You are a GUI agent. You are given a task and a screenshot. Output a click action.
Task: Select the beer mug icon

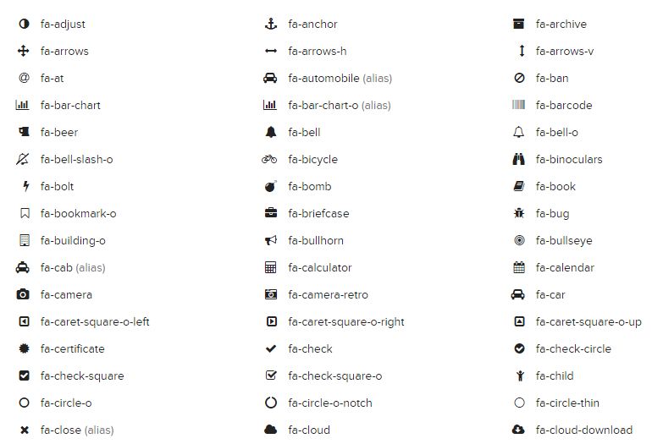(24, 132)
